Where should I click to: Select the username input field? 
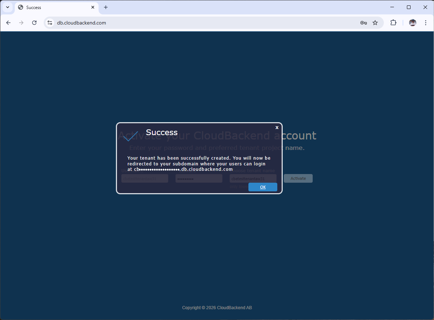tap(144, 178)
